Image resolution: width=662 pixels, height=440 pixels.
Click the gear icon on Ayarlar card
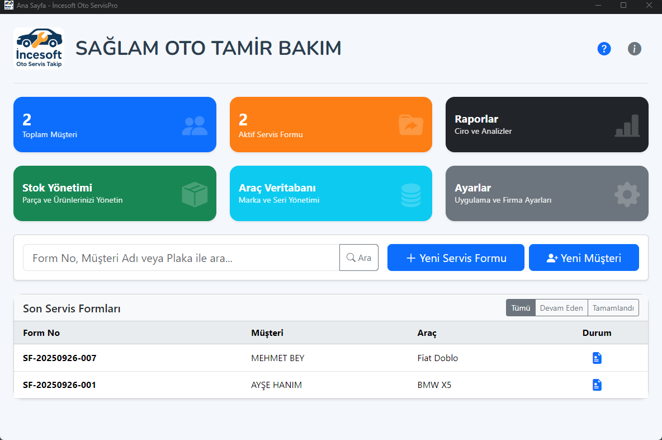[627, 194]
